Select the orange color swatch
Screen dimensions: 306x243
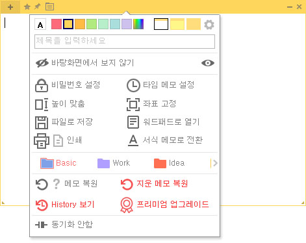80,24
